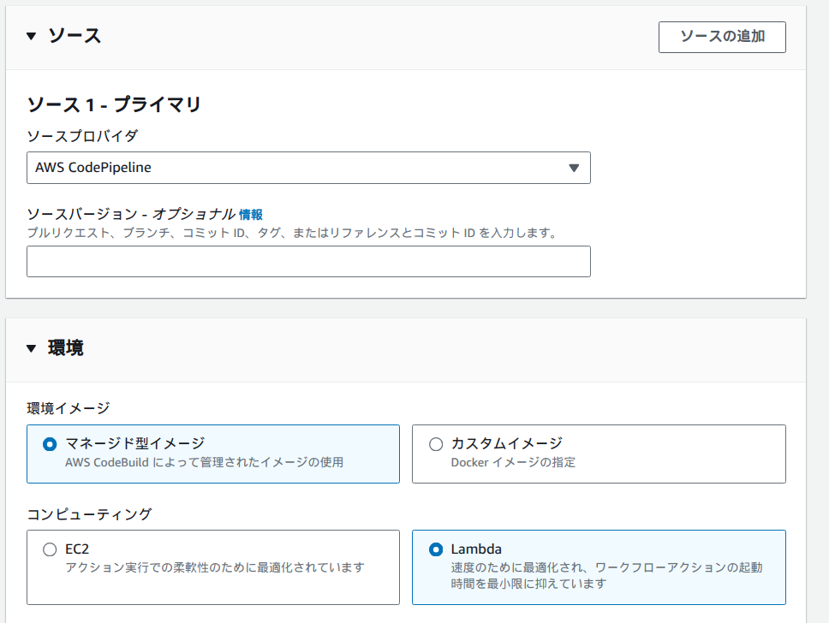This screenshot has width=829, height=623.
Task: Select the マネージド型イメージ radio button
Action: [x=49, y=443]
